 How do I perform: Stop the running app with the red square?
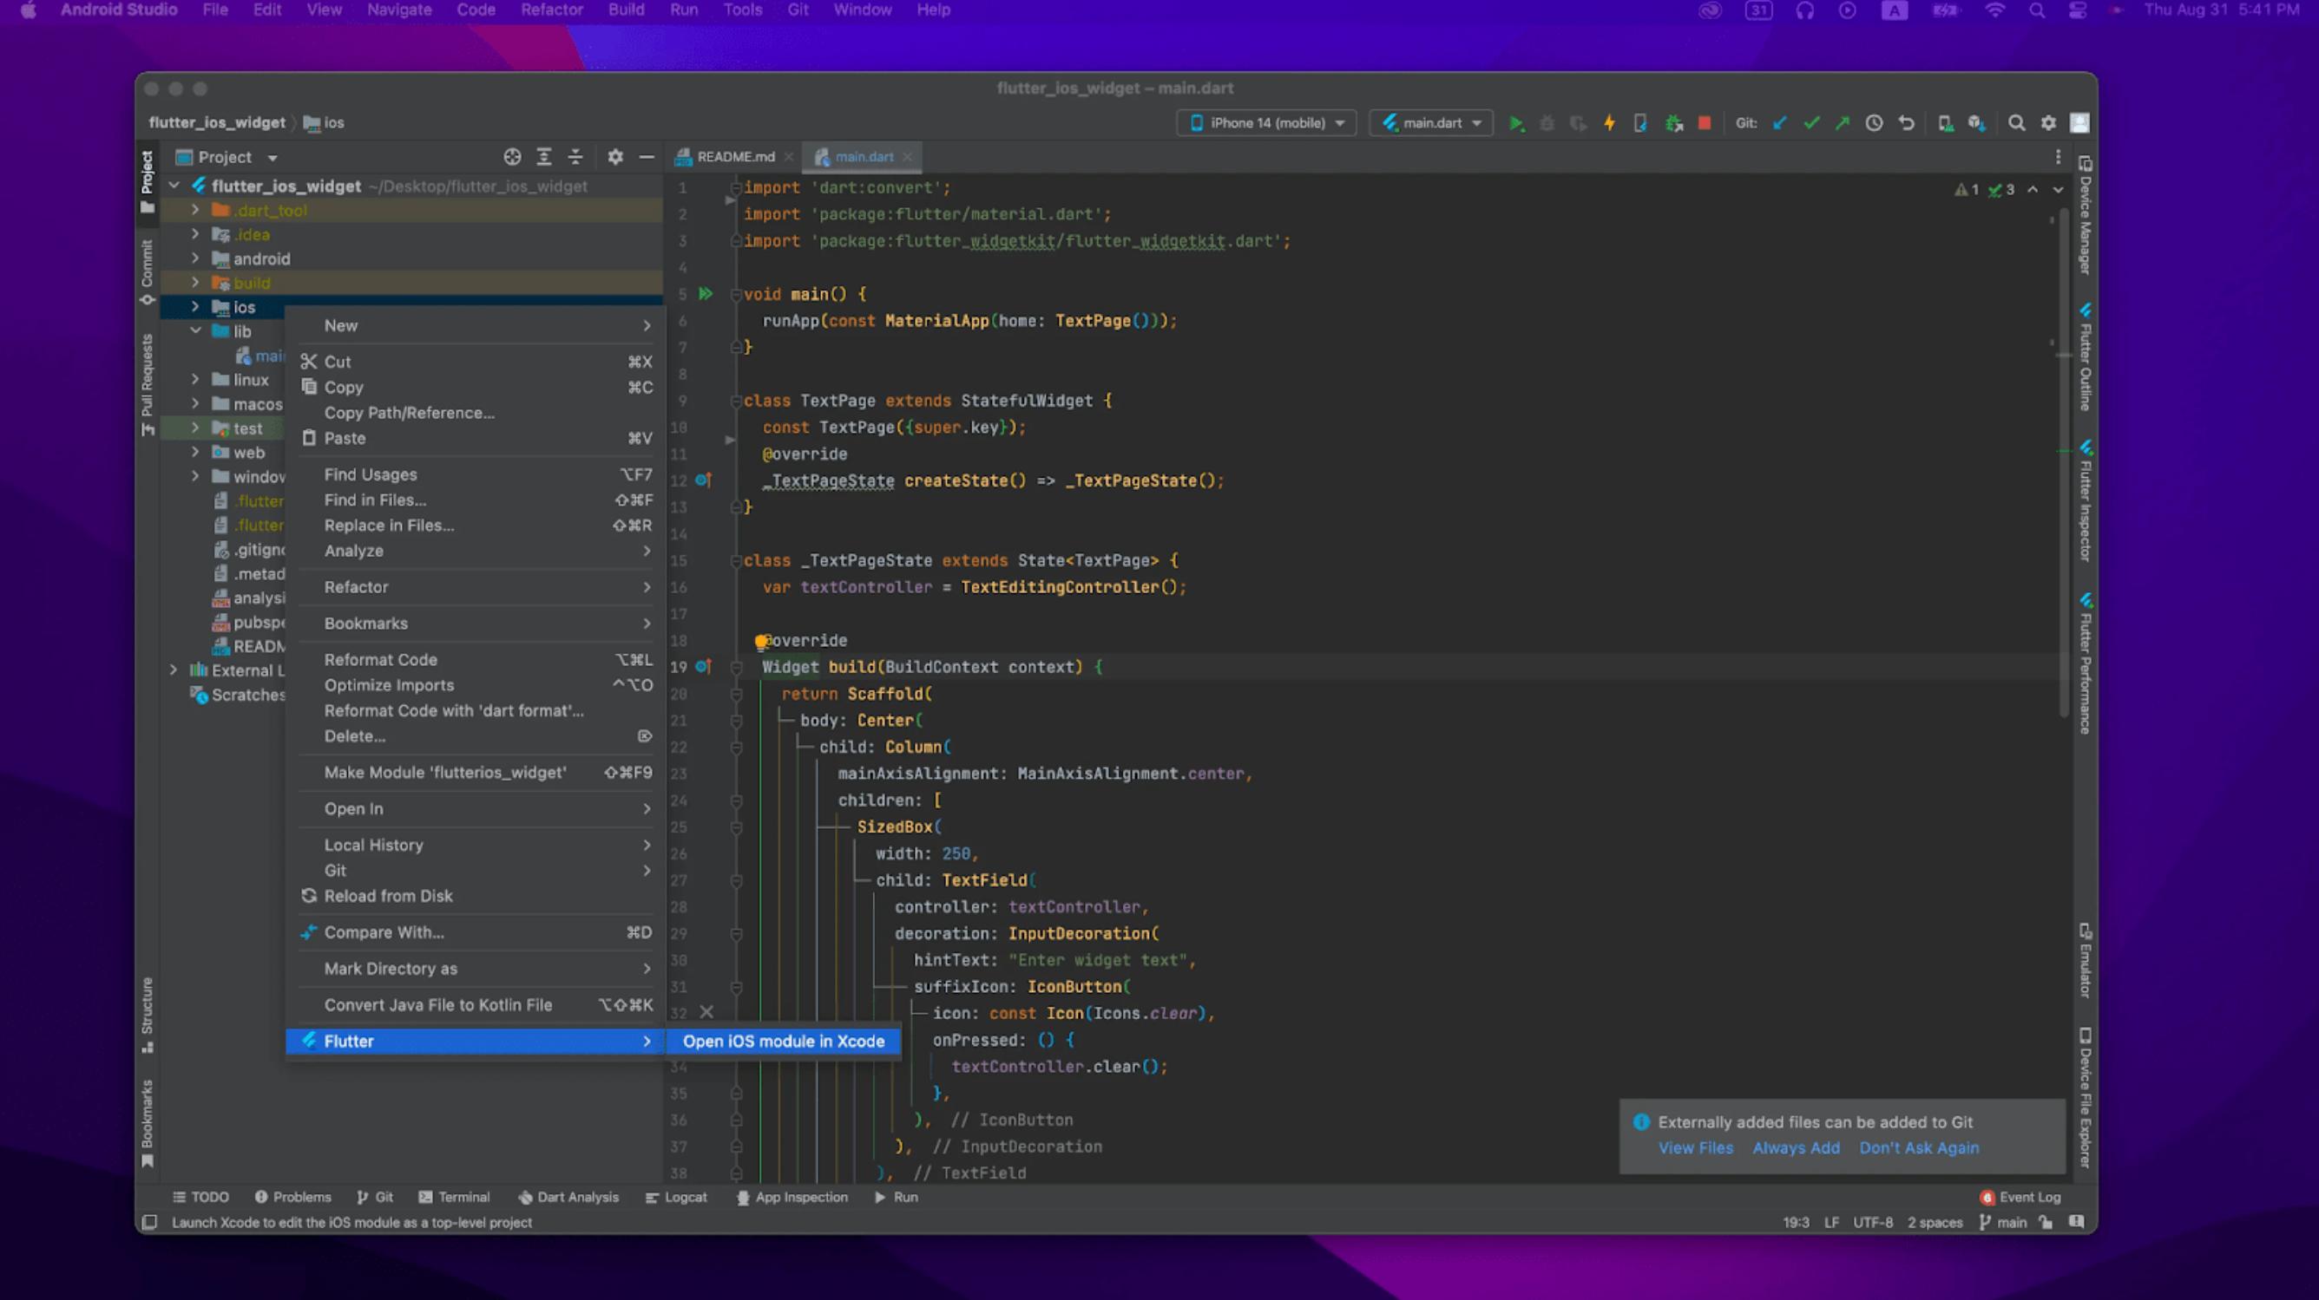tap(1705, 123)
